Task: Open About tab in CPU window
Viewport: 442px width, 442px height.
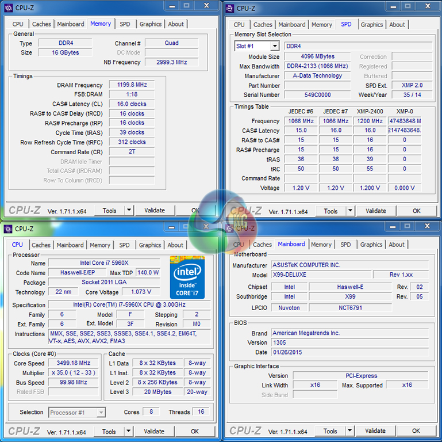Action: tap(175, 245)
